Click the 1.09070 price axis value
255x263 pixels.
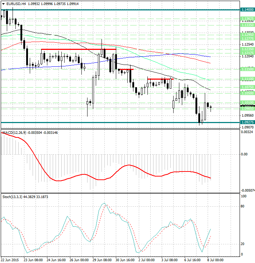(x=247, y=127)
